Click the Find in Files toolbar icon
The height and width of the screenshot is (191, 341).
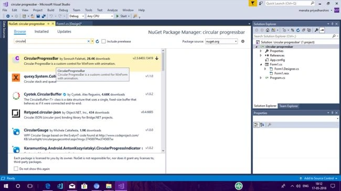(x=135, y=16)
